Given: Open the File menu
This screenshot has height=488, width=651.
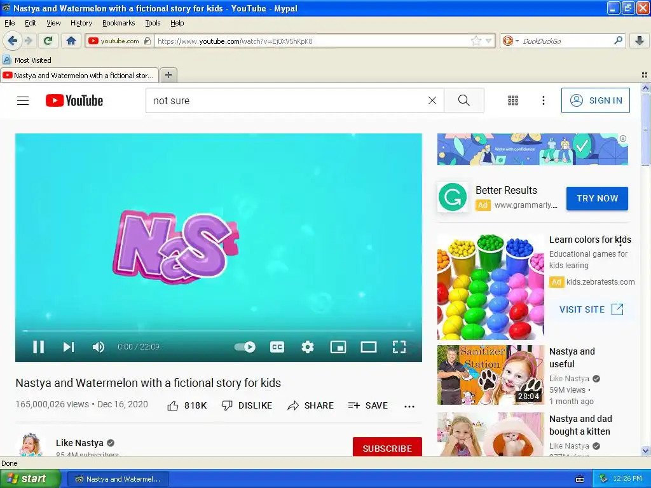Looking at the screenshot, I should (x=10, y=23).
